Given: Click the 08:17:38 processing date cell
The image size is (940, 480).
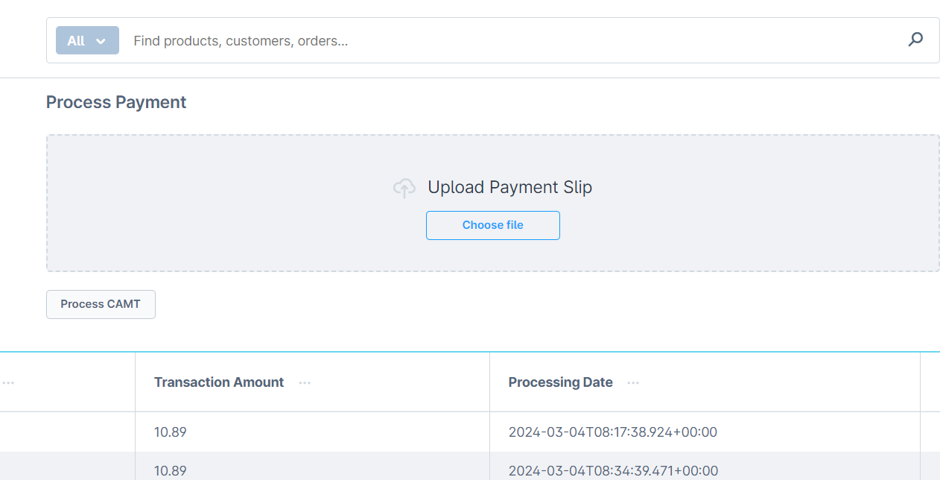Looking at the screenshot, I should 612,432.
